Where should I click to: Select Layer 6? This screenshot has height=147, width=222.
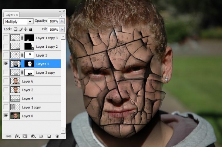coord(32,81)
